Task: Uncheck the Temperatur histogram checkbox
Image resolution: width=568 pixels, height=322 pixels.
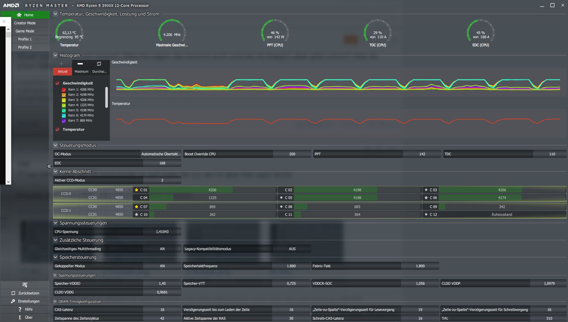Action: click(58, 130)
